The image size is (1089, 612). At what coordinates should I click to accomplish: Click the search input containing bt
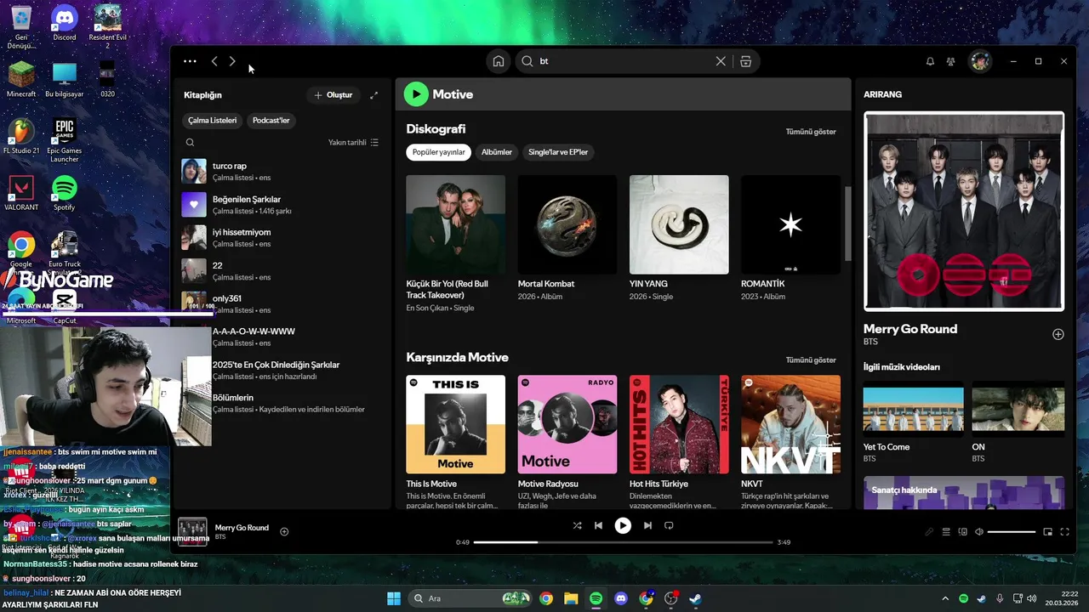click(625, 61)
